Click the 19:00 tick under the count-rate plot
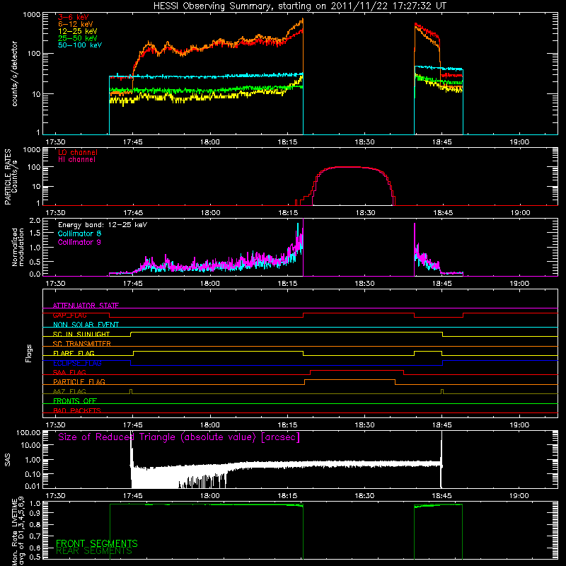Image resolution: width=566 pixels, height=566 pixels. [519, 142]
